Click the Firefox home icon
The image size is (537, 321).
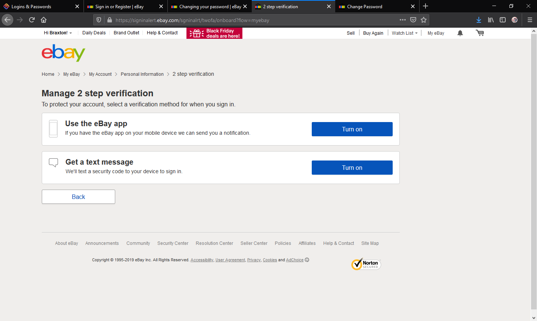coord(44,20)
